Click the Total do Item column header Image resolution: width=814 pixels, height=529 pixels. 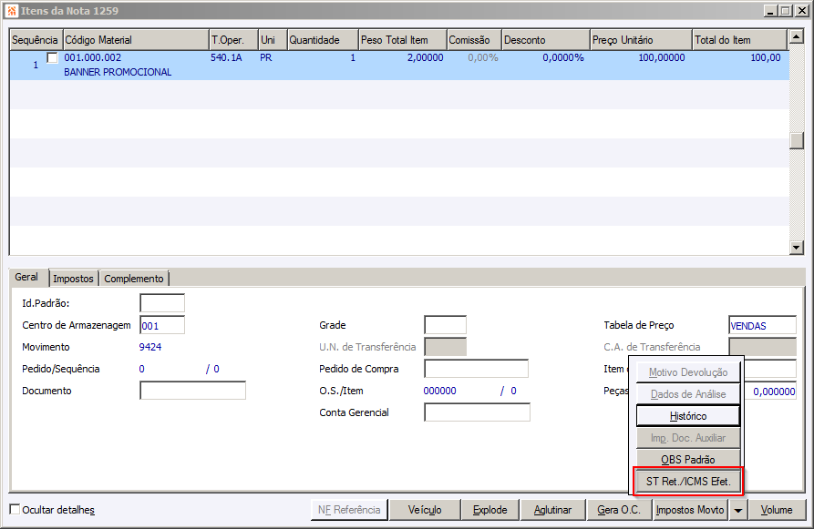click(740, 40)
